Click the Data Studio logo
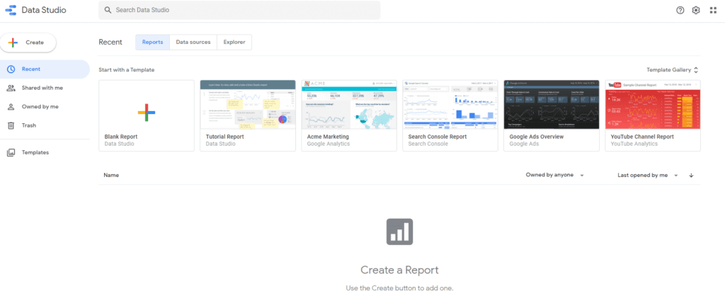This screenshot has height=303, width=725. pos(11,10)
